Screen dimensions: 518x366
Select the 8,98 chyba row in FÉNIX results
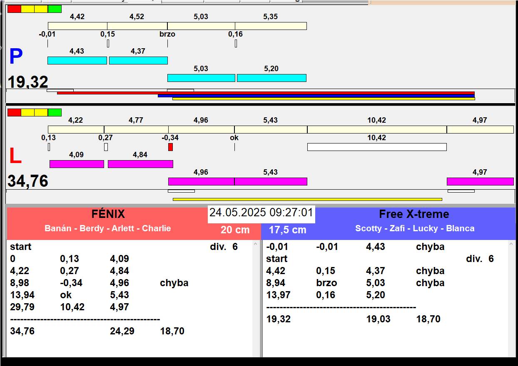click(x=99, y=283)
